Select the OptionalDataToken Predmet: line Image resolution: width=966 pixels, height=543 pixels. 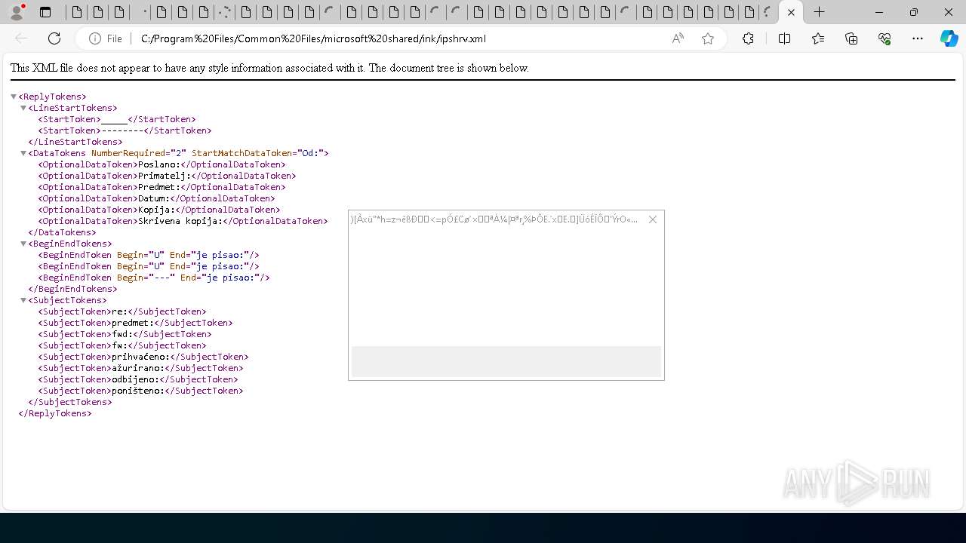[x=162, y=187]
